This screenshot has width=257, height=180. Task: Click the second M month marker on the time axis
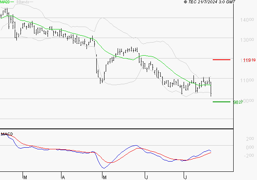[105, 177]
